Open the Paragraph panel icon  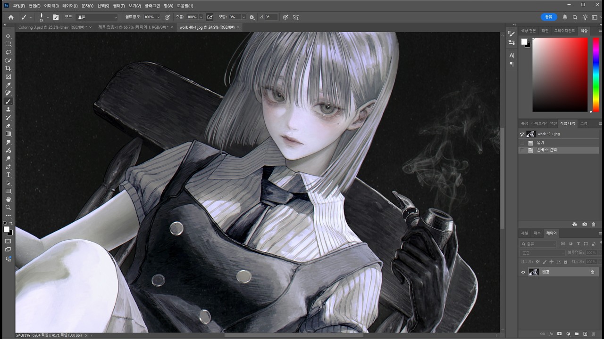(512, 64)
